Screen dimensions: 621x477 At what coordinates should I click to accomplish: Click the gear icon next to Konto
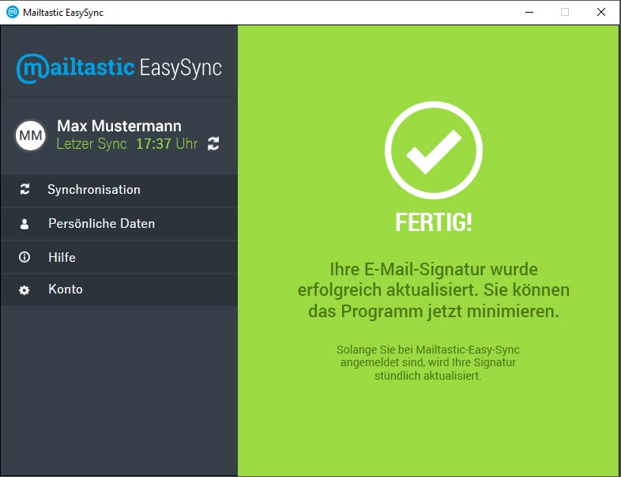point(24,290)
